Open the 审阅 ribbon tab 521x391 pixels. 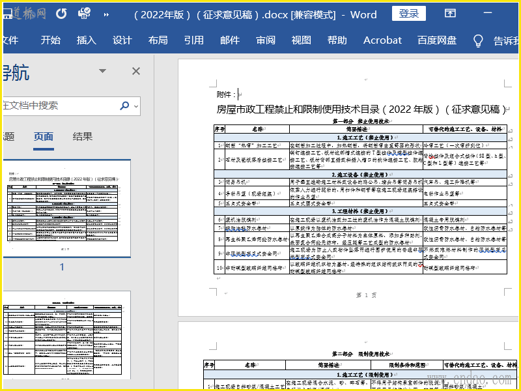tap(266, 40)
